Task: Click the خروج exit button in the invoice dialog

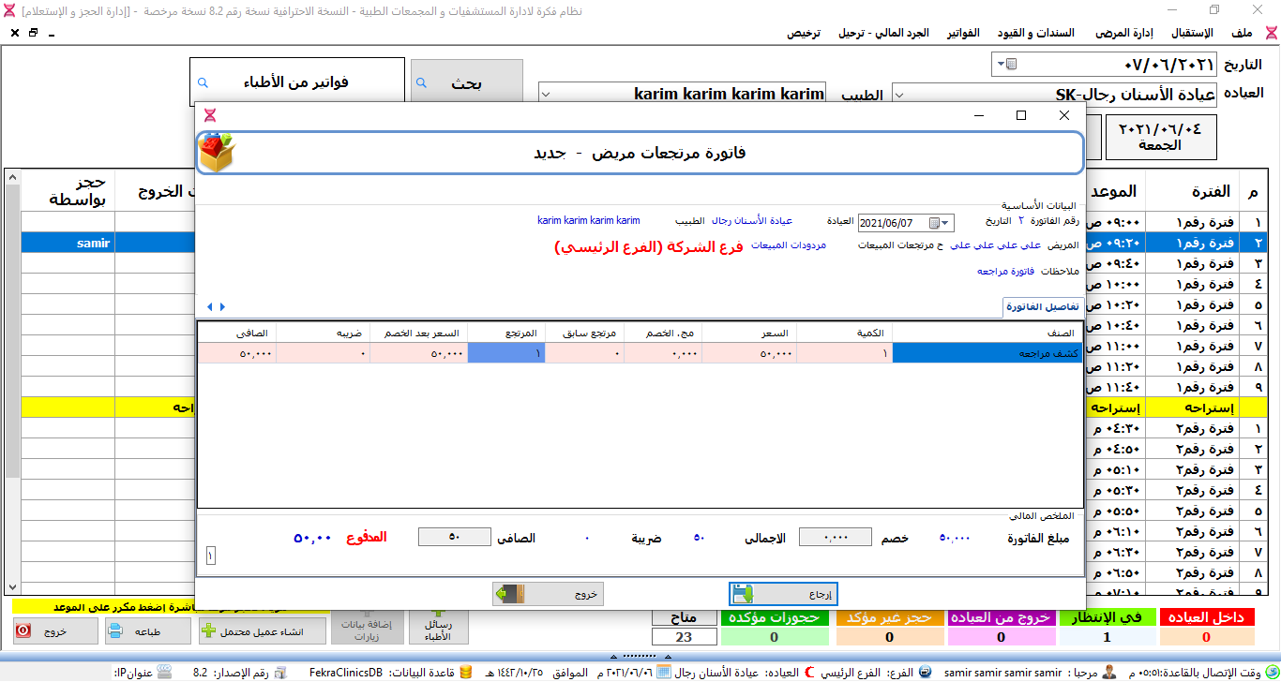Action: 548,594
